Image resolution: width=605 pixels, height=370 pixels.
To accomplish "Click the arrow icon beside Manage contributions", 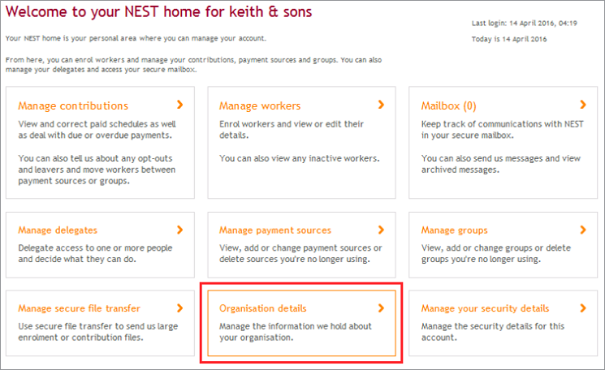I will tap(179, 105).
